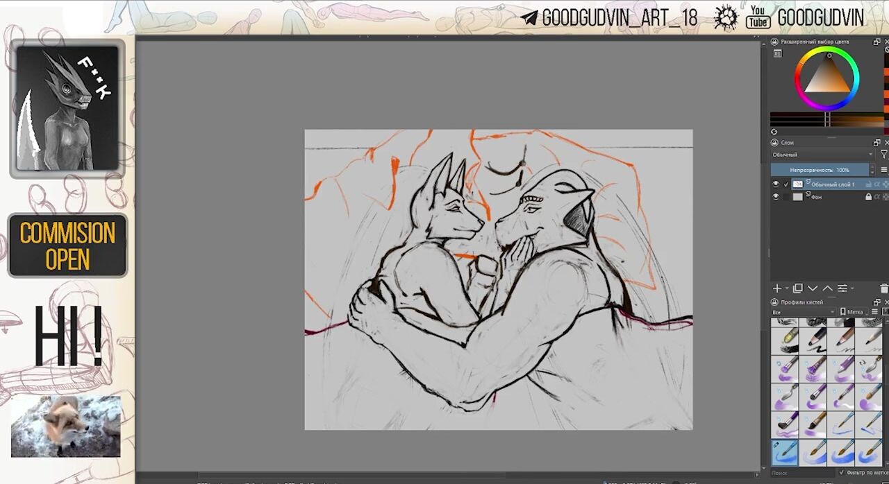Click color selector settings icon
The width and height of the screenshot is (889, 484).
(x=778, y=53)
